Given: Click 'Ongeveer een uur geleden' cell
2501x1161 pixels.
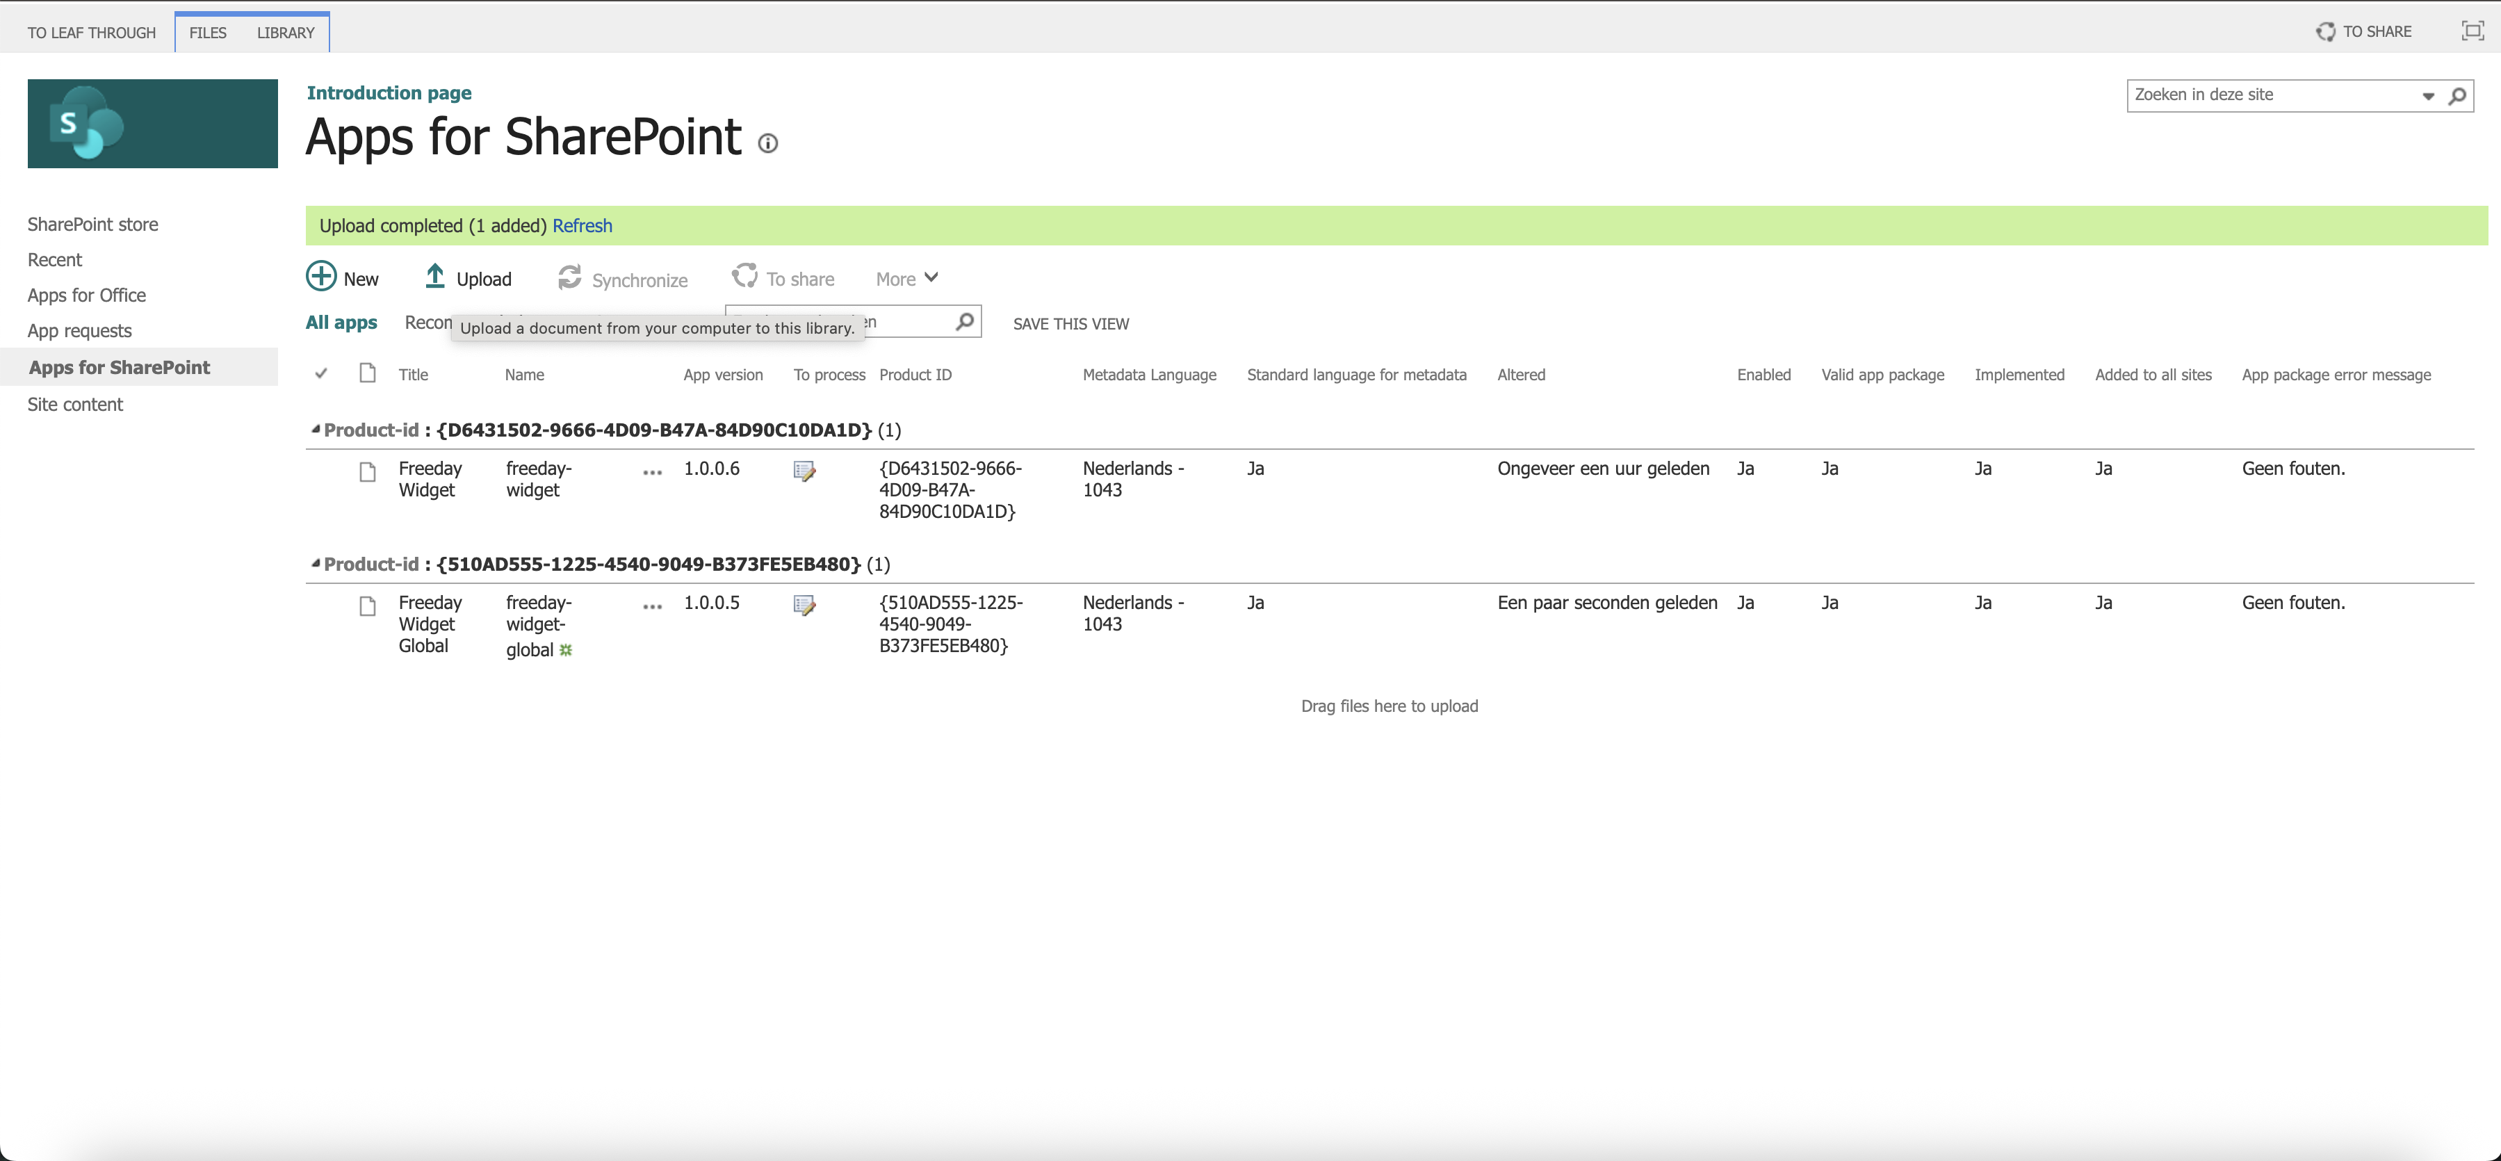Looking at the screenshot, I should 1603,468.
